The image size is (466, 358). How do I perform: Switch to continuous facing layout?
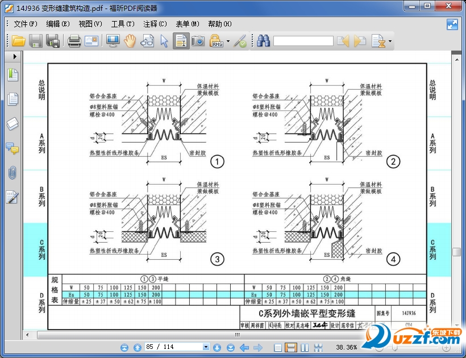(x=318, y=348)
